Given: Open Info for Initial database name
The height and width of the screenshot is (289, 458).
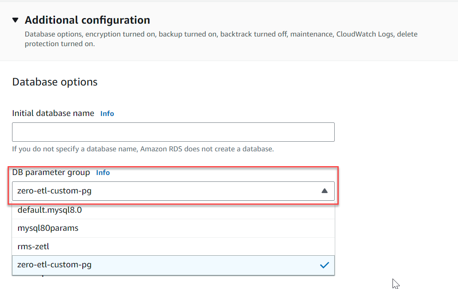Looking at the screenshot, I should (x=107, y=114).
